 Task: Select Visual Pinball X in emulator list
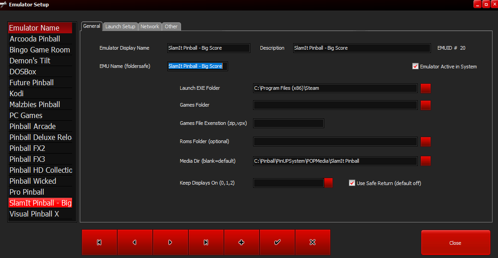click(x=35, y=214)
